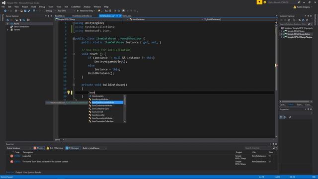
Task: Switch to the Output tab
Action: (x=18, y=173)
